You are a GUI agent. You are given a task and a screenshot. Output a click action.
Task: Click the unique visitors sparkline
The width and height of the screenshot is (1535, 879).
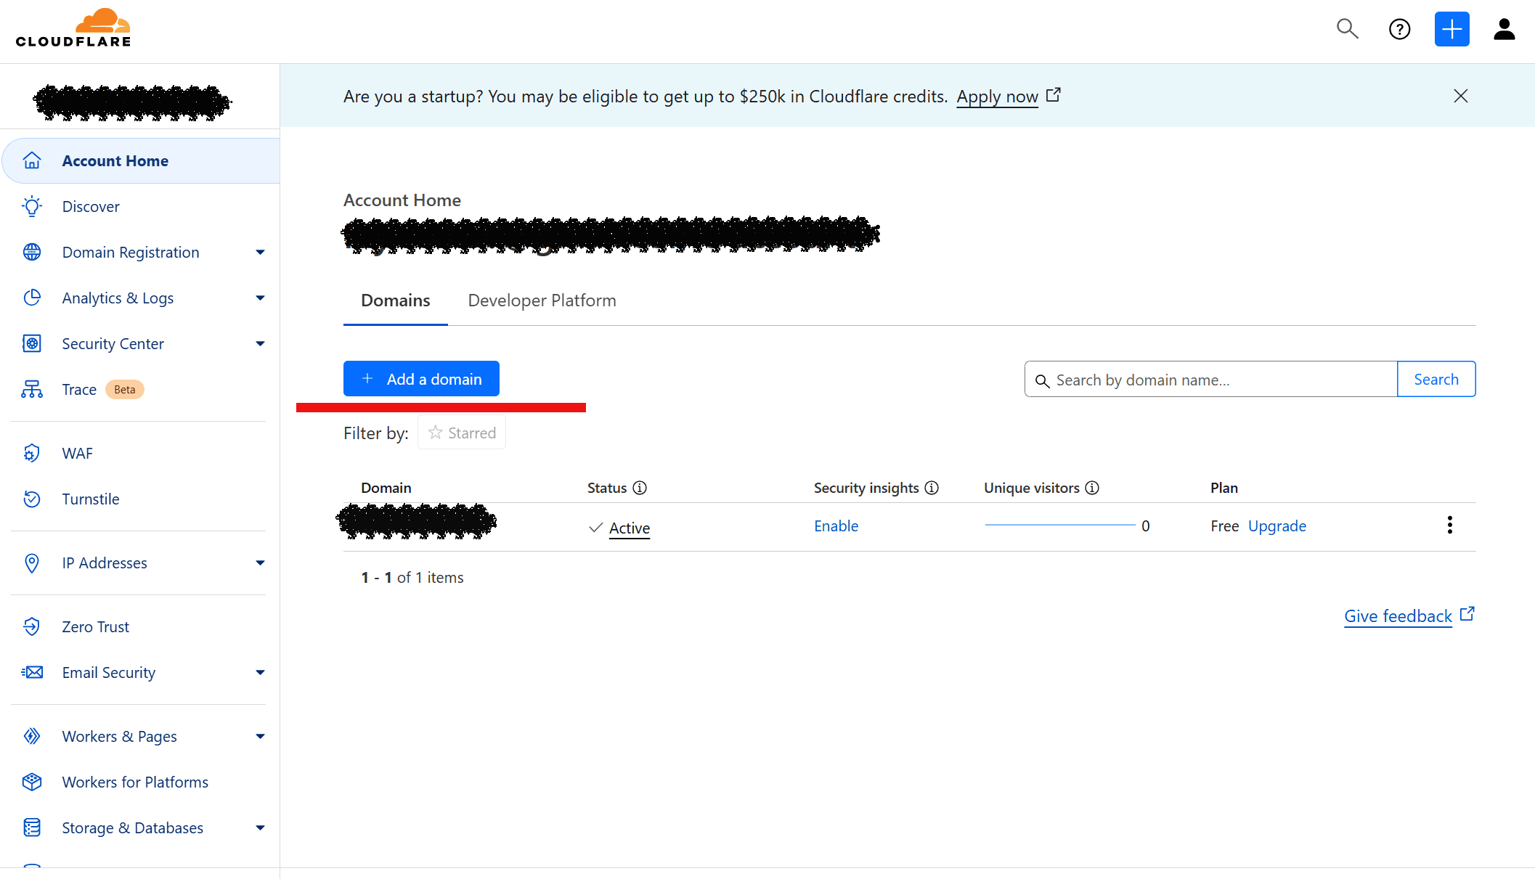click(1060, 525)
